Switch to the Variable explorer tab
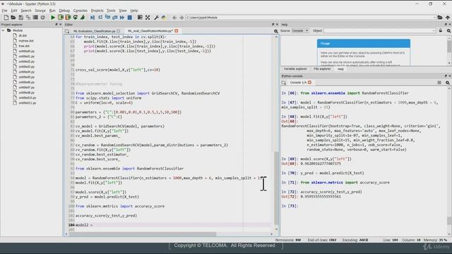The image size is (452, 254). (x=295, y=69)
